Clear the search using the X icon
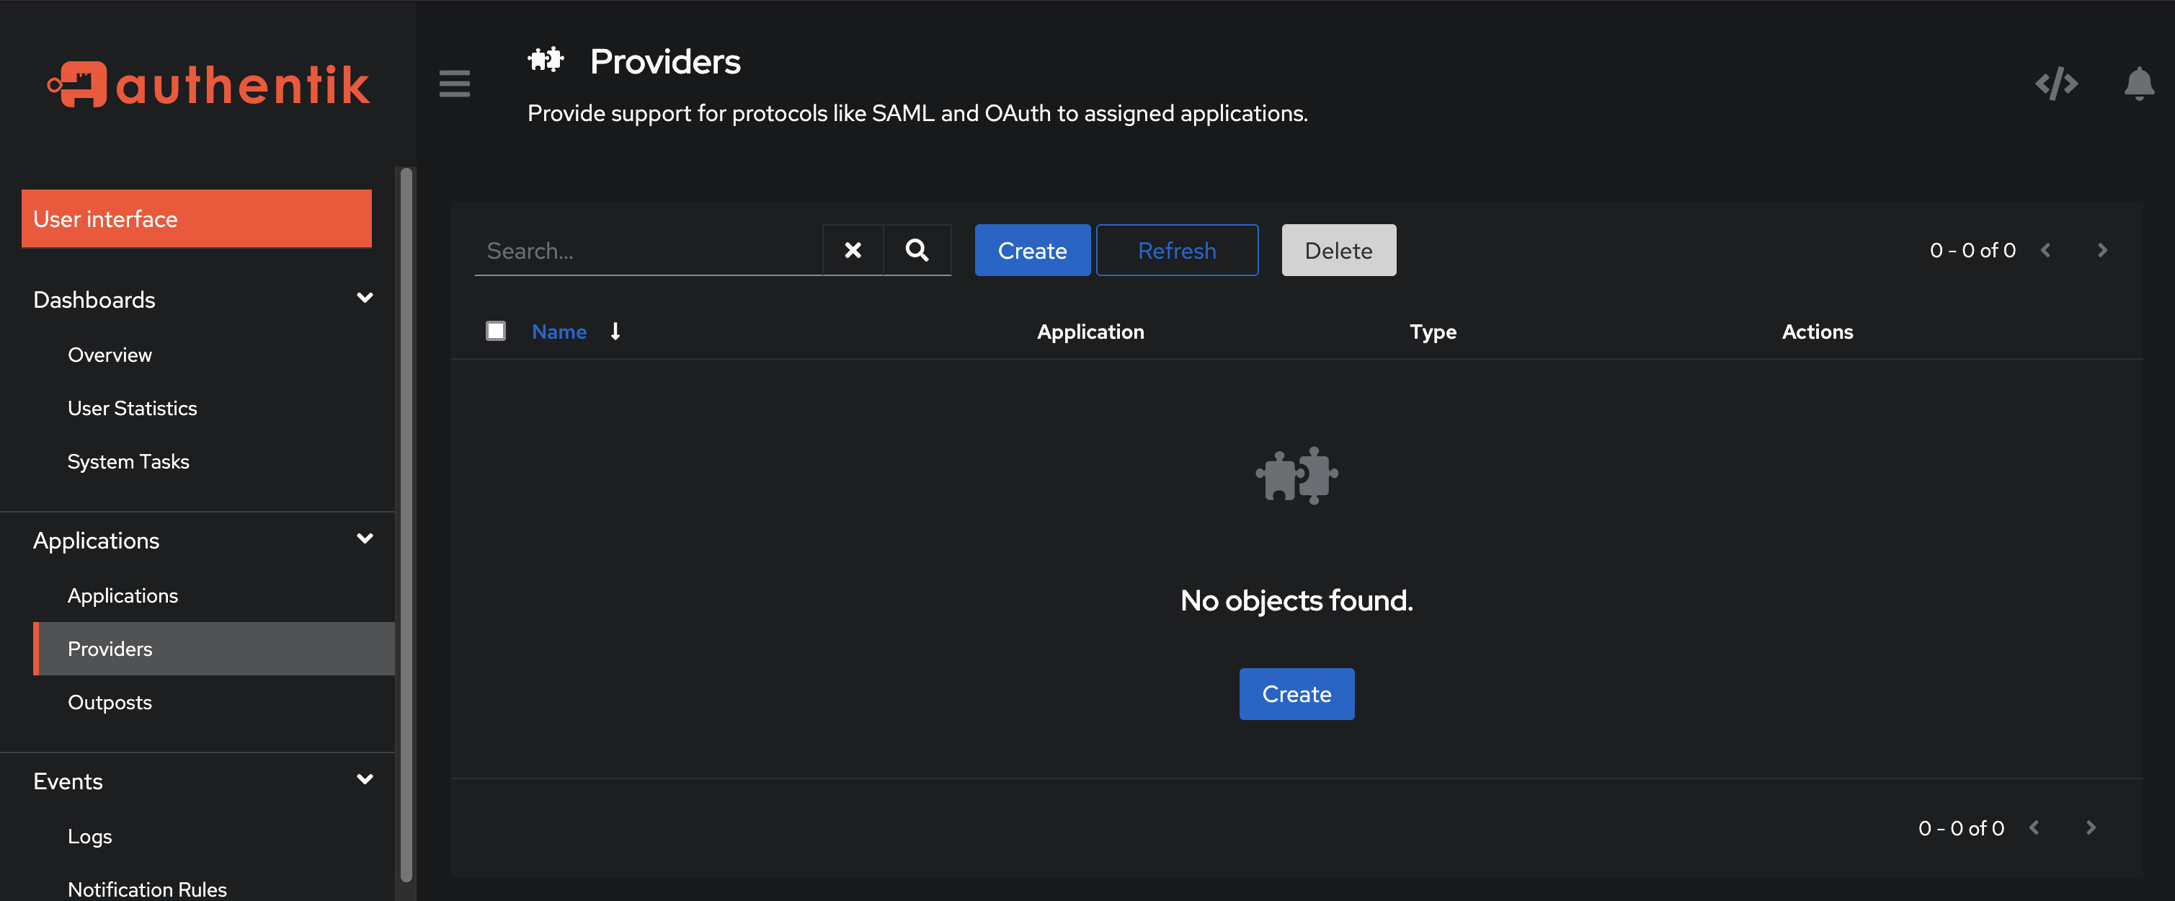The image size is (2175, 901). [x=853, y=250]
